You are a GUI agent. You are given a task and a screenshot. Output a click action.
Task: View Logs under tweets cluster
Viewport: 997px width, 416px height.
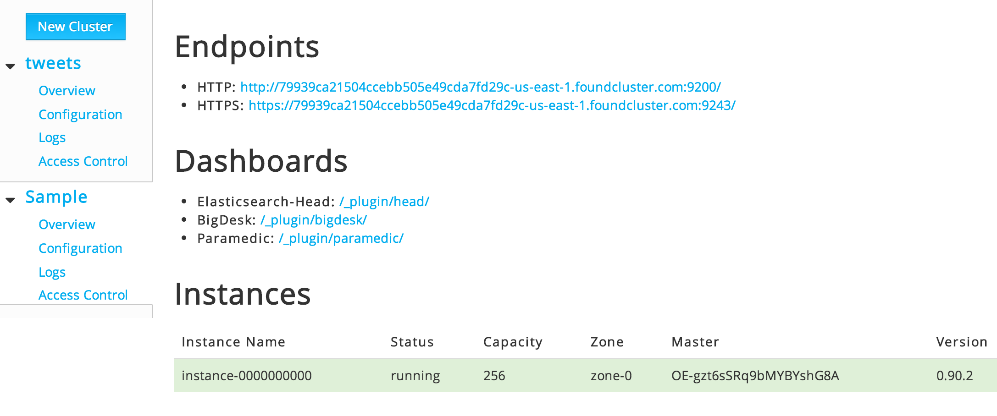[x=52, y=137]
